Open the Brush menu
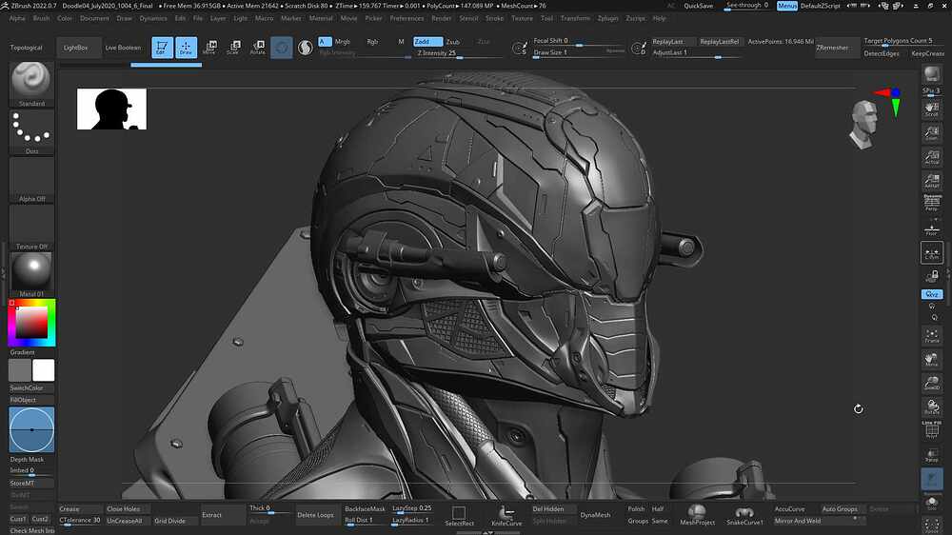 click(x=41, y=18)
